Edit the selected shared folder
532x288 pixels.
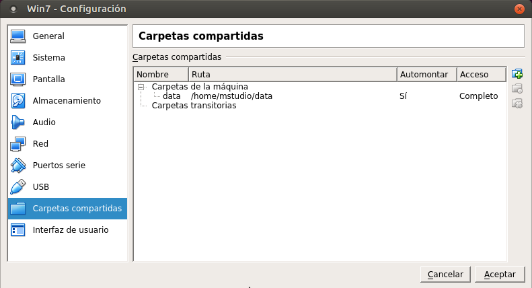(x=517, y=89)
